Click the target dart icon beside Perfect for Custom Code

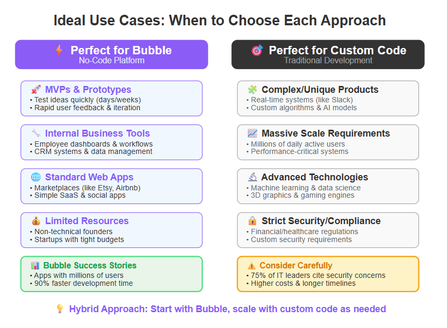click(257, 50)
